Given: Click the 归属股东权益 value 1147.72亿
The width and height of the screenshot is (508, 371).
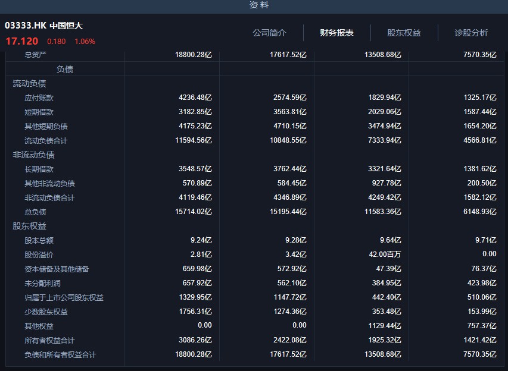Looking at the screenshot, I should (289, 297).
